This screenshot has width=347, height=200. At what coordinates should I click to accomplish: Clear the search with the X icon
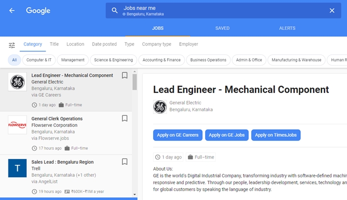[x=332, y=10]
